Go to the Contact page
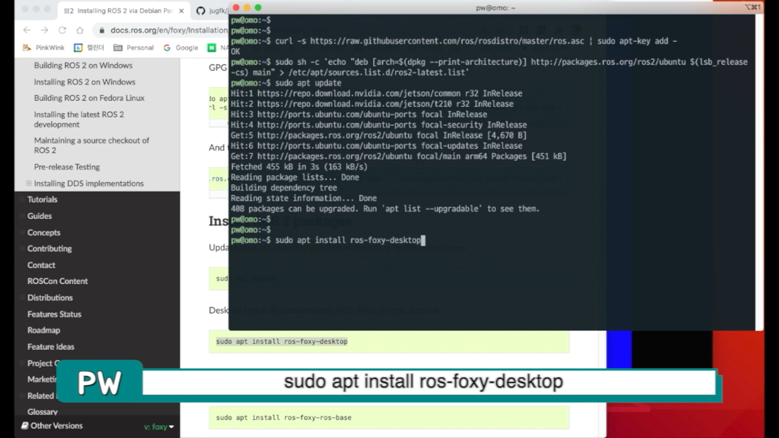 [x=41, y=265]
